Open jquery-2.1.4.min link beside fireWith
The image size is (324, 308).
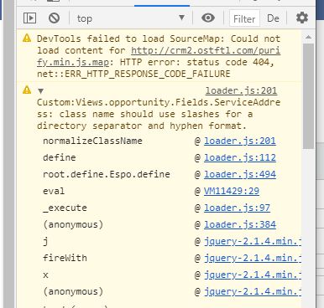tap(253, 258)
